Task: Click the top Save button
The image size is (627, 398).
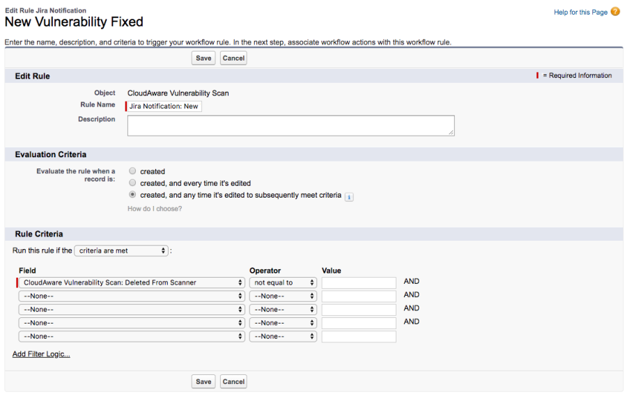Action: click(x=203, y=58)
